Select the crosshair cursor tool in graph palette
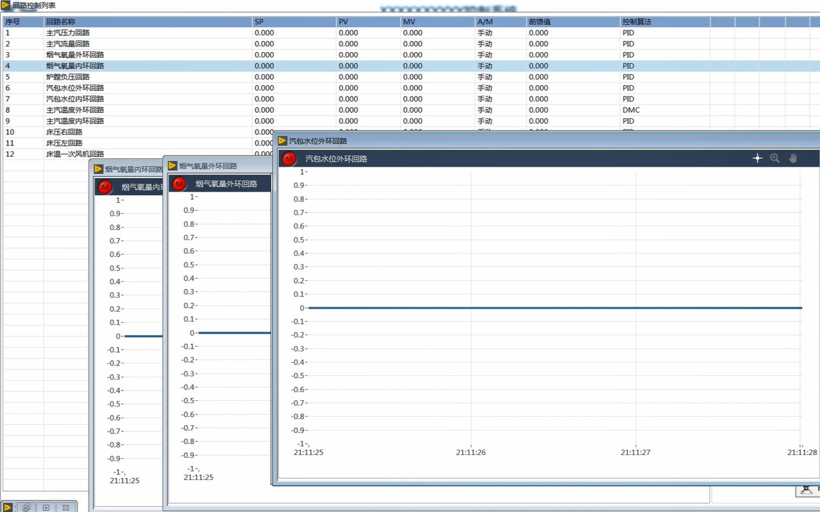 [758, 158]
